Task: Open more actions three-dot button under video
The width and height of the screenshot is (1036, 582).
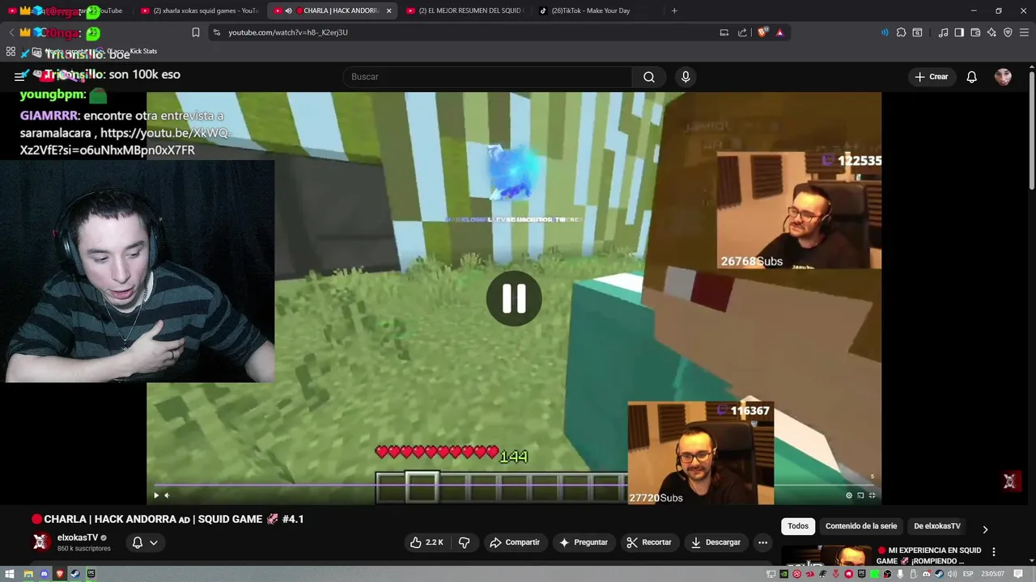Action: 762,542
